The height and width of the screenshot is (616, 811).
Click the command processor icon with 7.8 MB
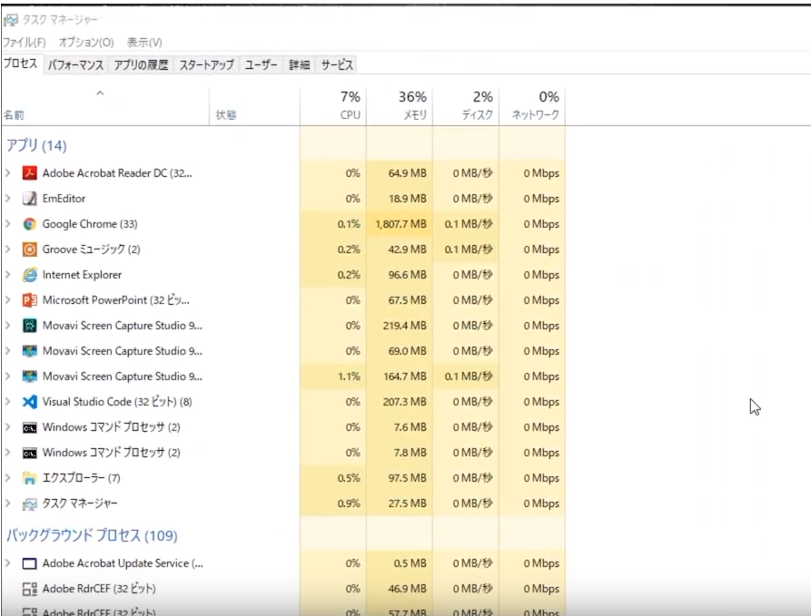point(29,453)
